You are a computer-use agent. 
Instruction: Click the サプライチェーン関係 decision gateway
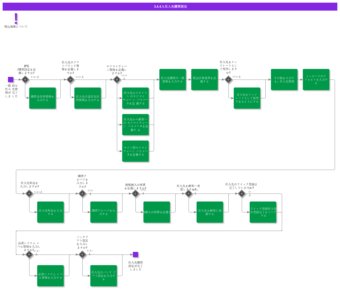[117, 80]
